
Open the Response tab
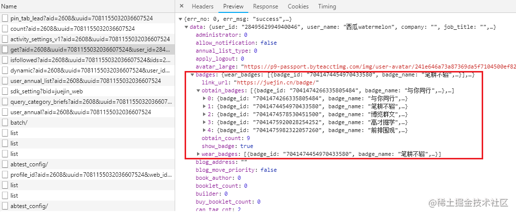coord(266,6)
